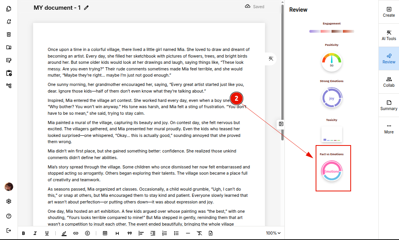
Task: Toggle bold formatting in bottom toolbar
Action: point(23,233)
